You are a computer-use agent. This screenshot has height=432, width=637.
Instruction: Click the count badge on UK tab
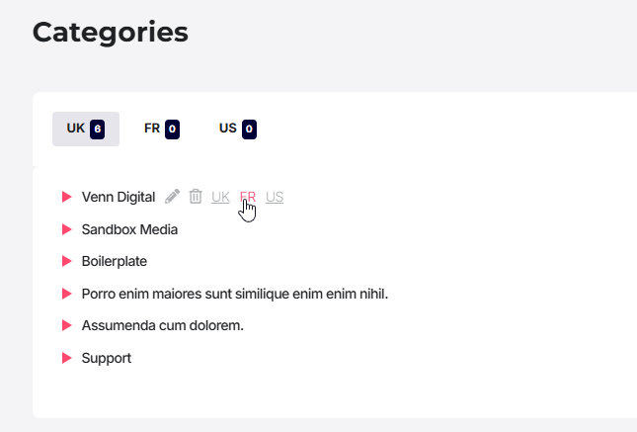(98, 130)
